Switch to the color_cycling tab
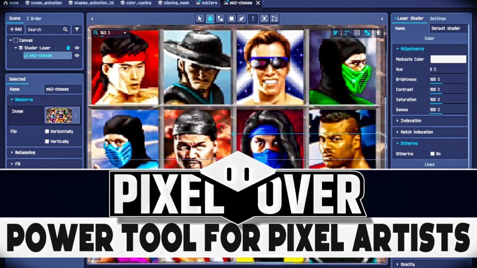Screen dimensions: 477x268 136,3
